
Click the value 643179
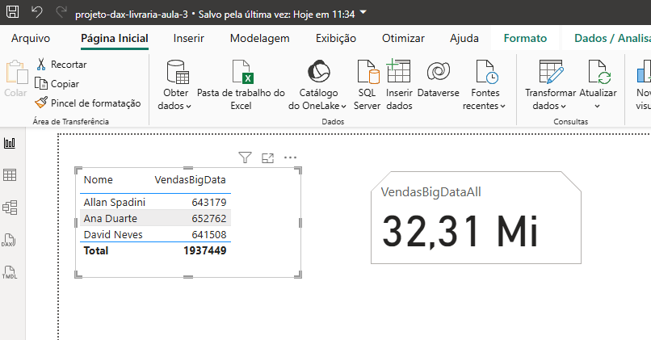[x=209, y=202]
